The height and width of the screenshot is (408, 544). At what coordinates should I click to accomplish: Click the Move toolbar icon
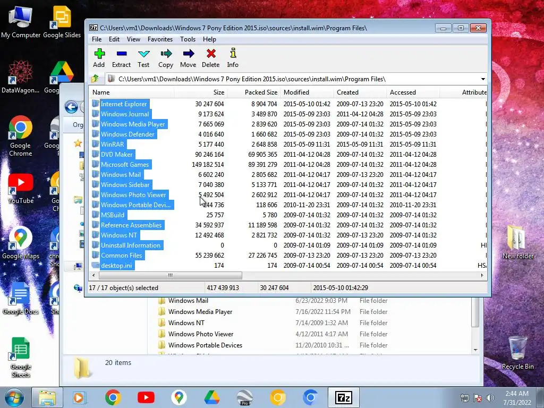(x=188, y=58)
